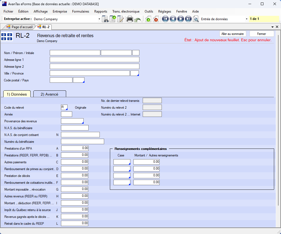Open the Formulaires menu
This screenshot has width=281, height=234.
pyautogui.click(x=80, y=11)
